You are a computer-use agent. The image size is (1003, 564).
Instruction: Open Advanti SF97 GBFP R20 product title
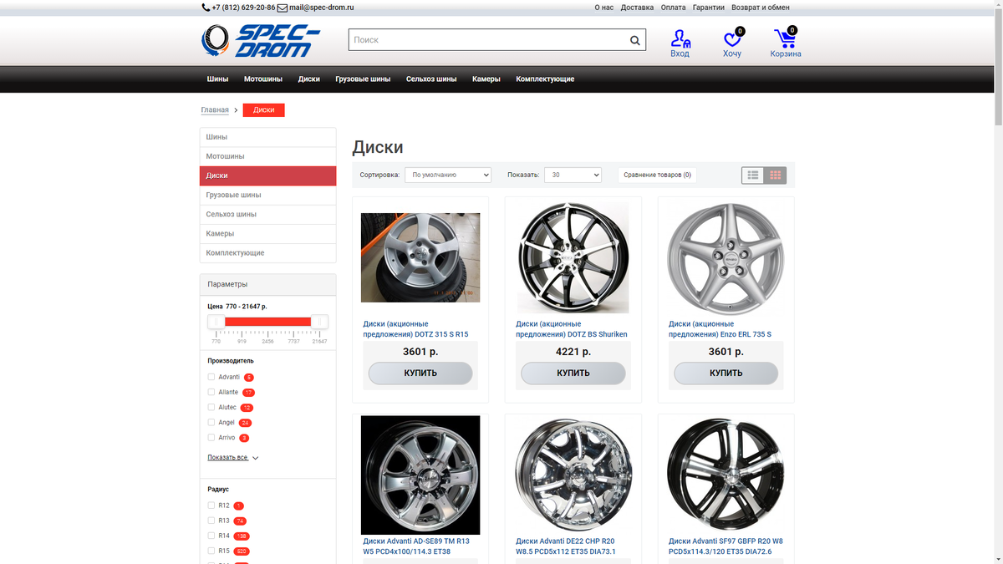tap(726, 546)
